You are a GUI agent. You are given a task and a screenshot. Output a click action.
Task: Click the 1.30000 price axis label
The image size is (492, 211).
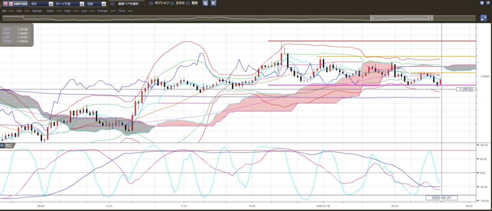click(x=484, y=76)
